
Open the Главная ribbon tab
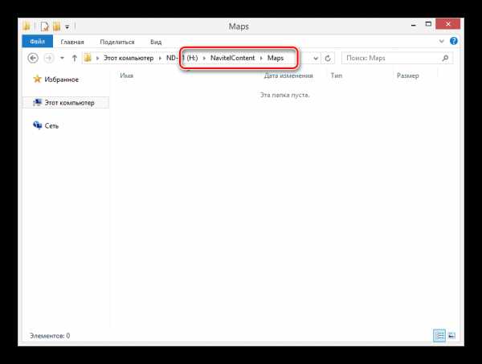point(74,41)
